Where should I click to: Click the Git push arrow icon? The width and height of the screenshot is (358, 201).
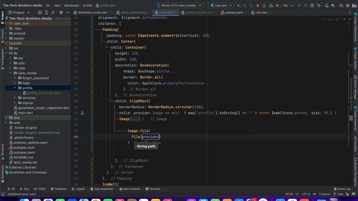[x=305, y=6]
